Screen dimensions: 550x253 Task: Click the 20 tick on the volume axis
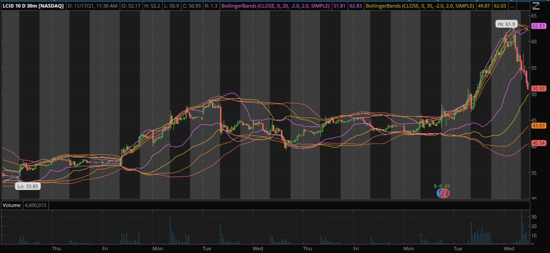534,226
